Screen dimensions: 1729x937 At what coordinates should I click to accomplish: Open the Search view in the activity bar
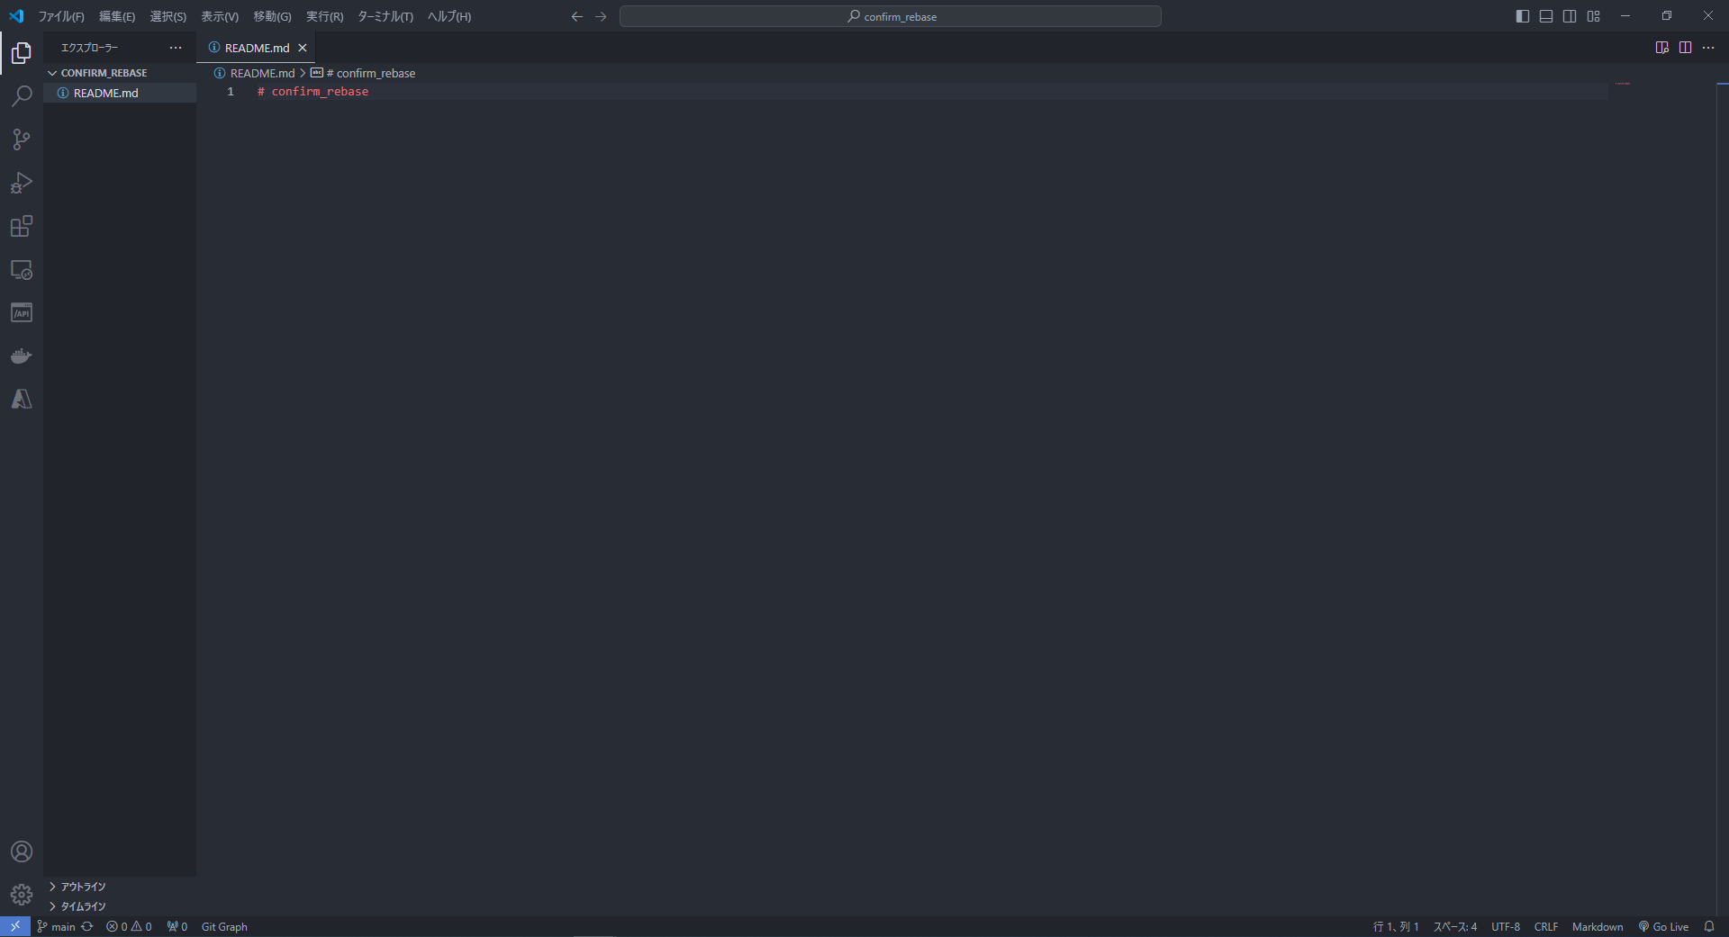pyautogui.click(x=21, y=95)
